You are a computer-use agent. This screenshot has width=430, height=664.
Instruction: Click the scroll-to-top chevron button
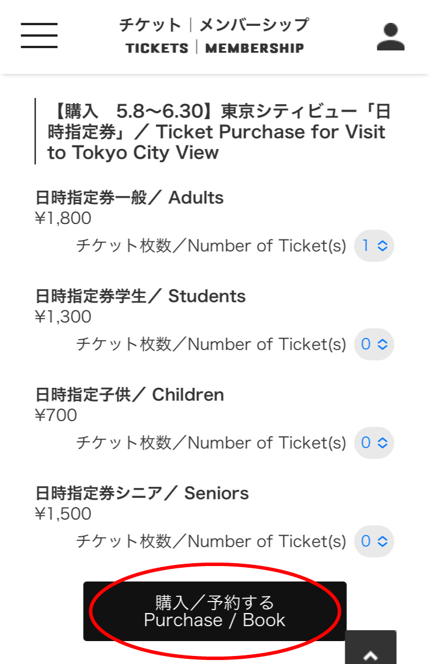pyautogui.click(x=371, y=647)
